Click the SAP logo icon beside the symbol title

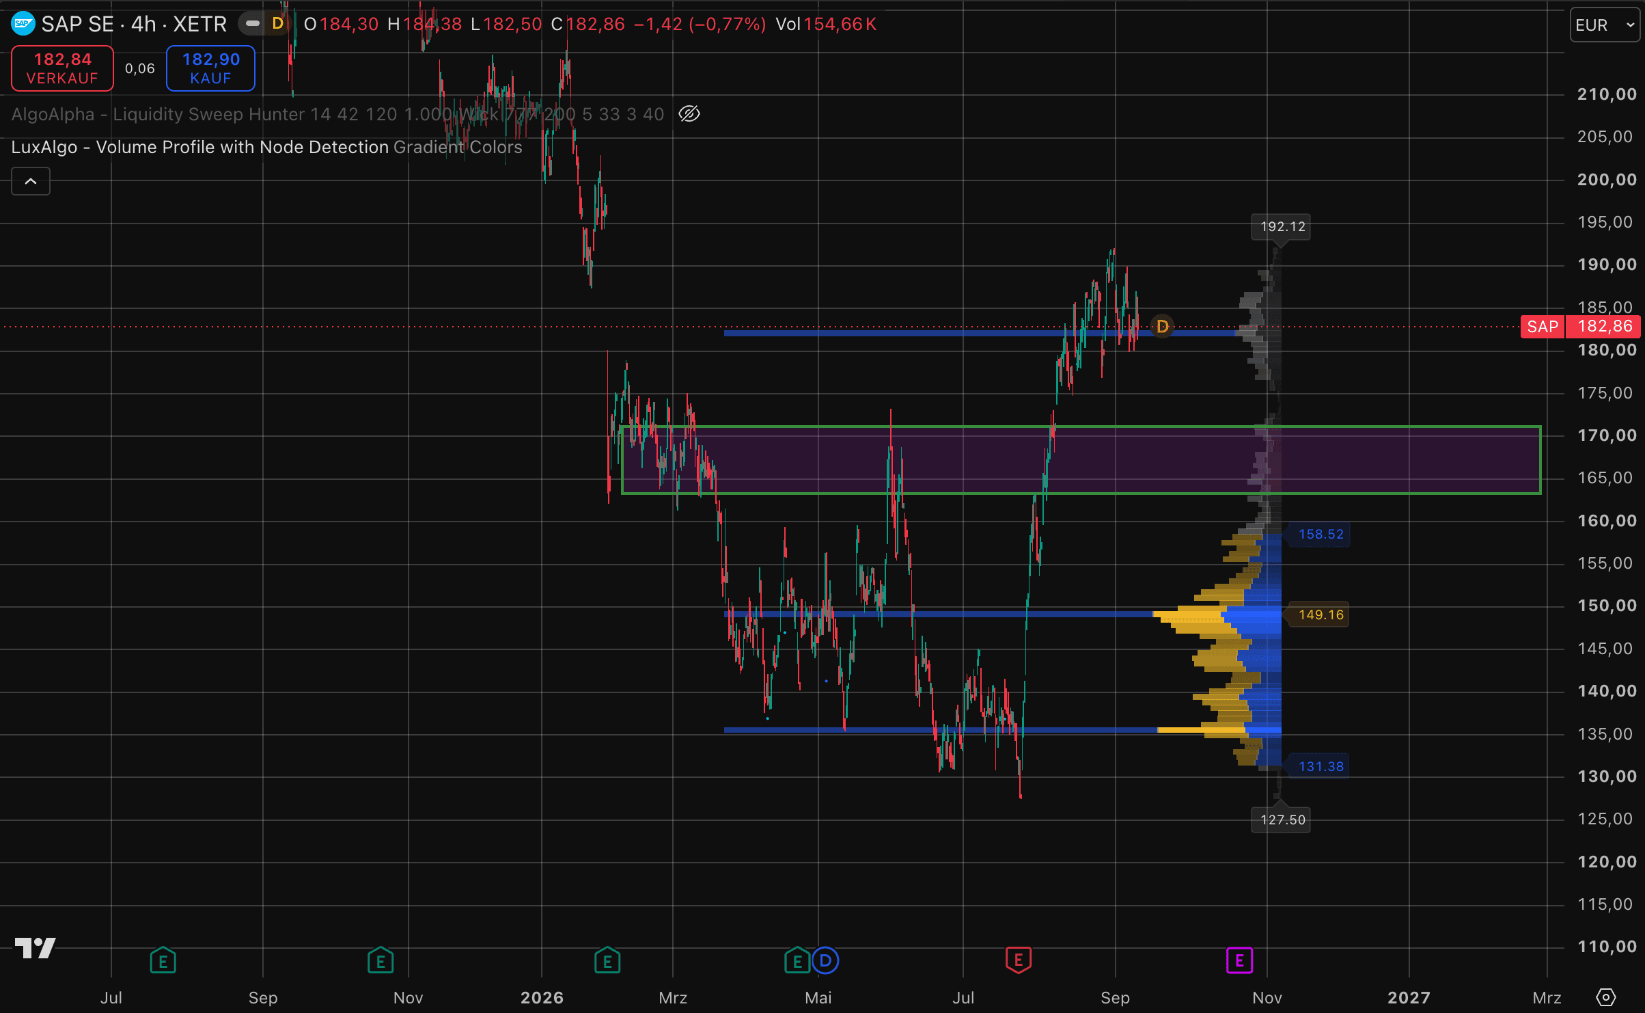click(23, 24)
